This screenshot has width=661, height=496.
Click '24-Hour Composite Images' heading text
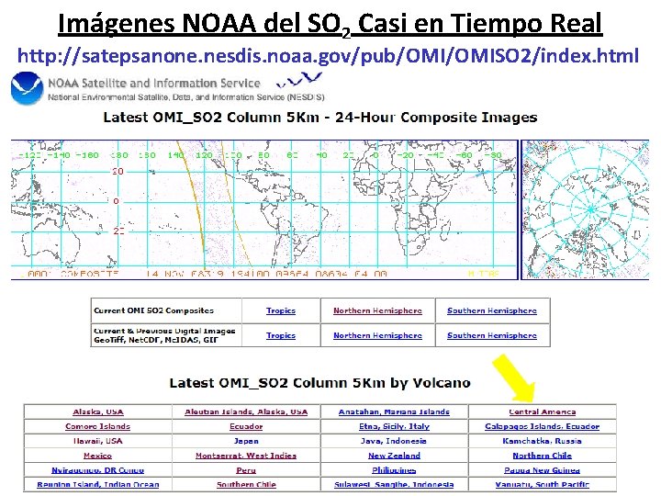coord(436,118)
